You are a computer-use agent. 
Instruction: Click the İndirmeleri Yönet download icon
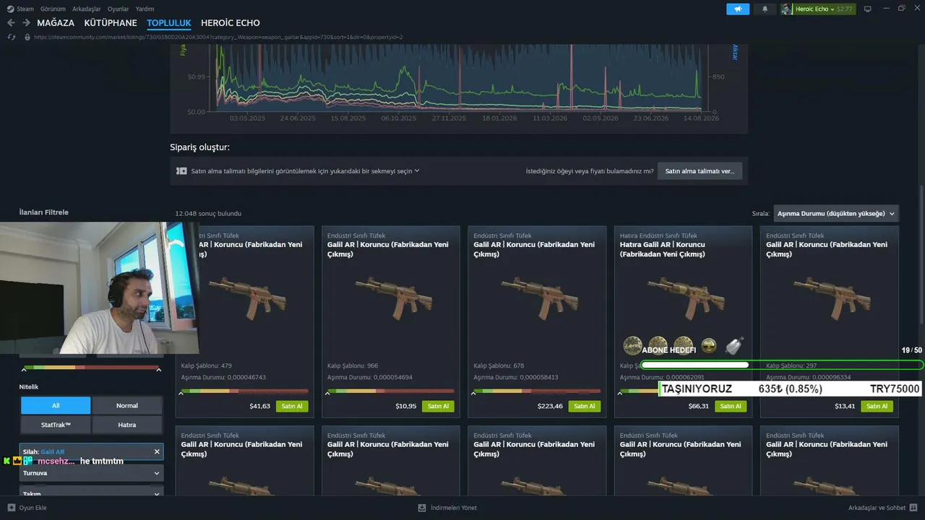tap(422, 508)
